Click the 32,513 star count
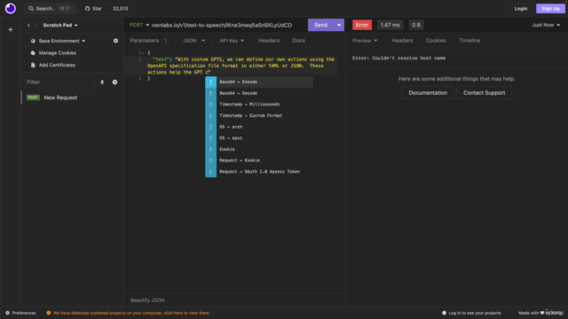 tap(120, 8)
